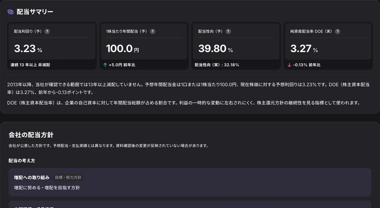Click the red down arrow by -0.13% 前年比
380x208 pixels.
tap(289, 65)
